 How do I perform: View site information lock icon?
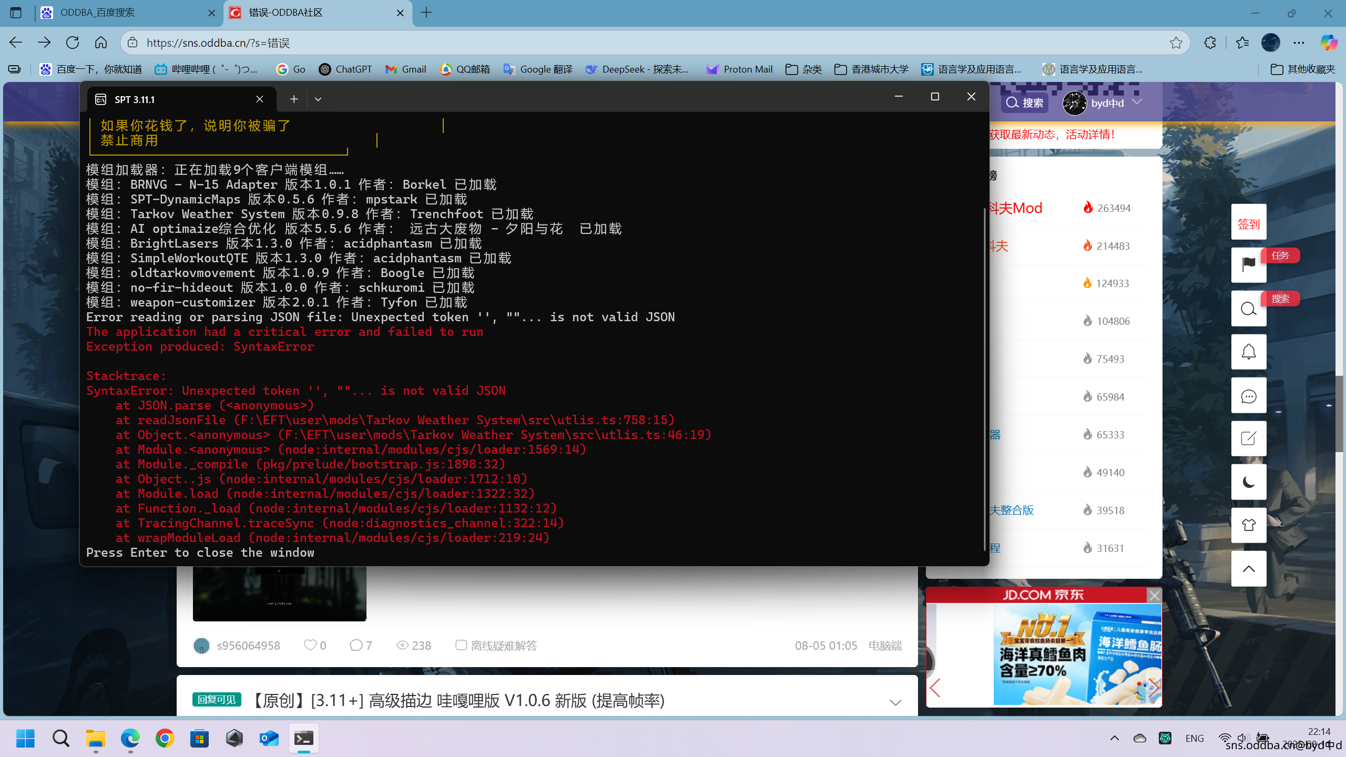pos(133,43)
